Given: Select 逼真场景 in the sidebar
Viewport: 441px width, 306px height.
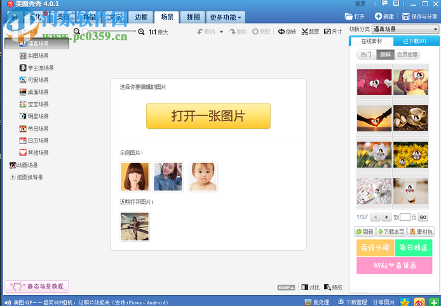Looking at the screenshot, I should [x=37, y=44].
